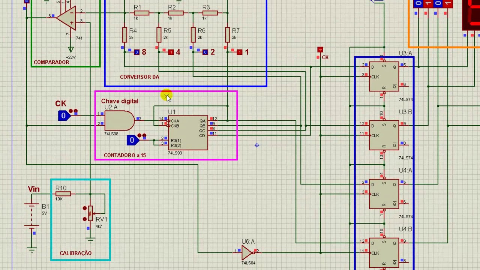The height and width of the screenshot is (270, 480).
Task: Click the 10K value under R10
Action: coord(59,199)
